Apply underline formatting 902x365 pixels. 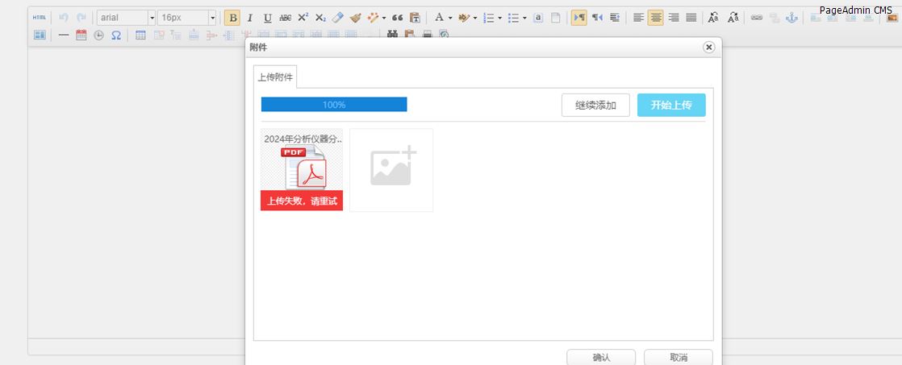coord(267,18)
